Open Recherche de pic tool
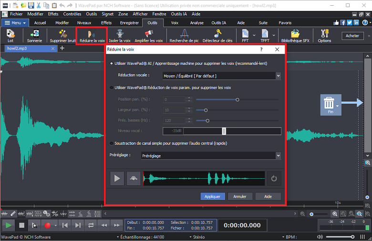372x241 pixels. (185, 34)
